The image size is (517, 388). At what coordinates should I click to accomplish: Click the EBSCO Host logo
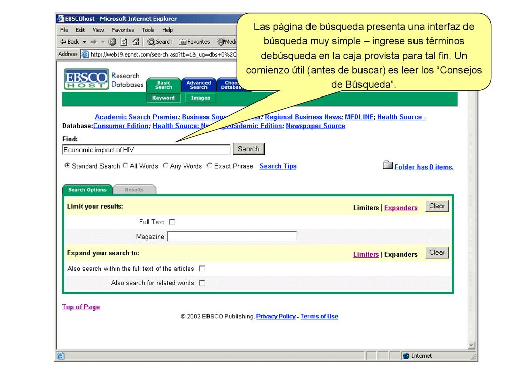(x=86, y=79)
